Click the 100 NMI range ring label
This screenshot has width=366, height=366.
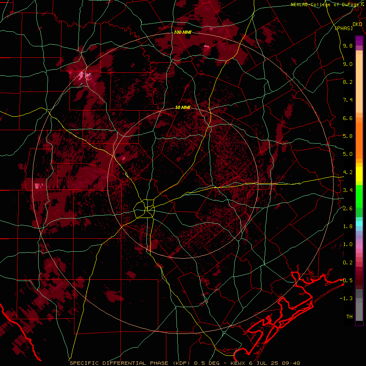coord(183,32)
